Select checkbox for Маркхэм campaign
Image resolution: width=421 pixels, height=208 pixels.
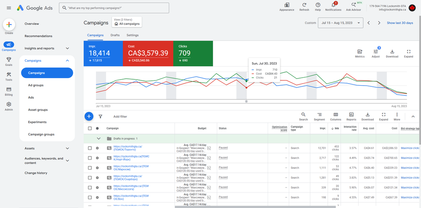(x=90, y=168)
